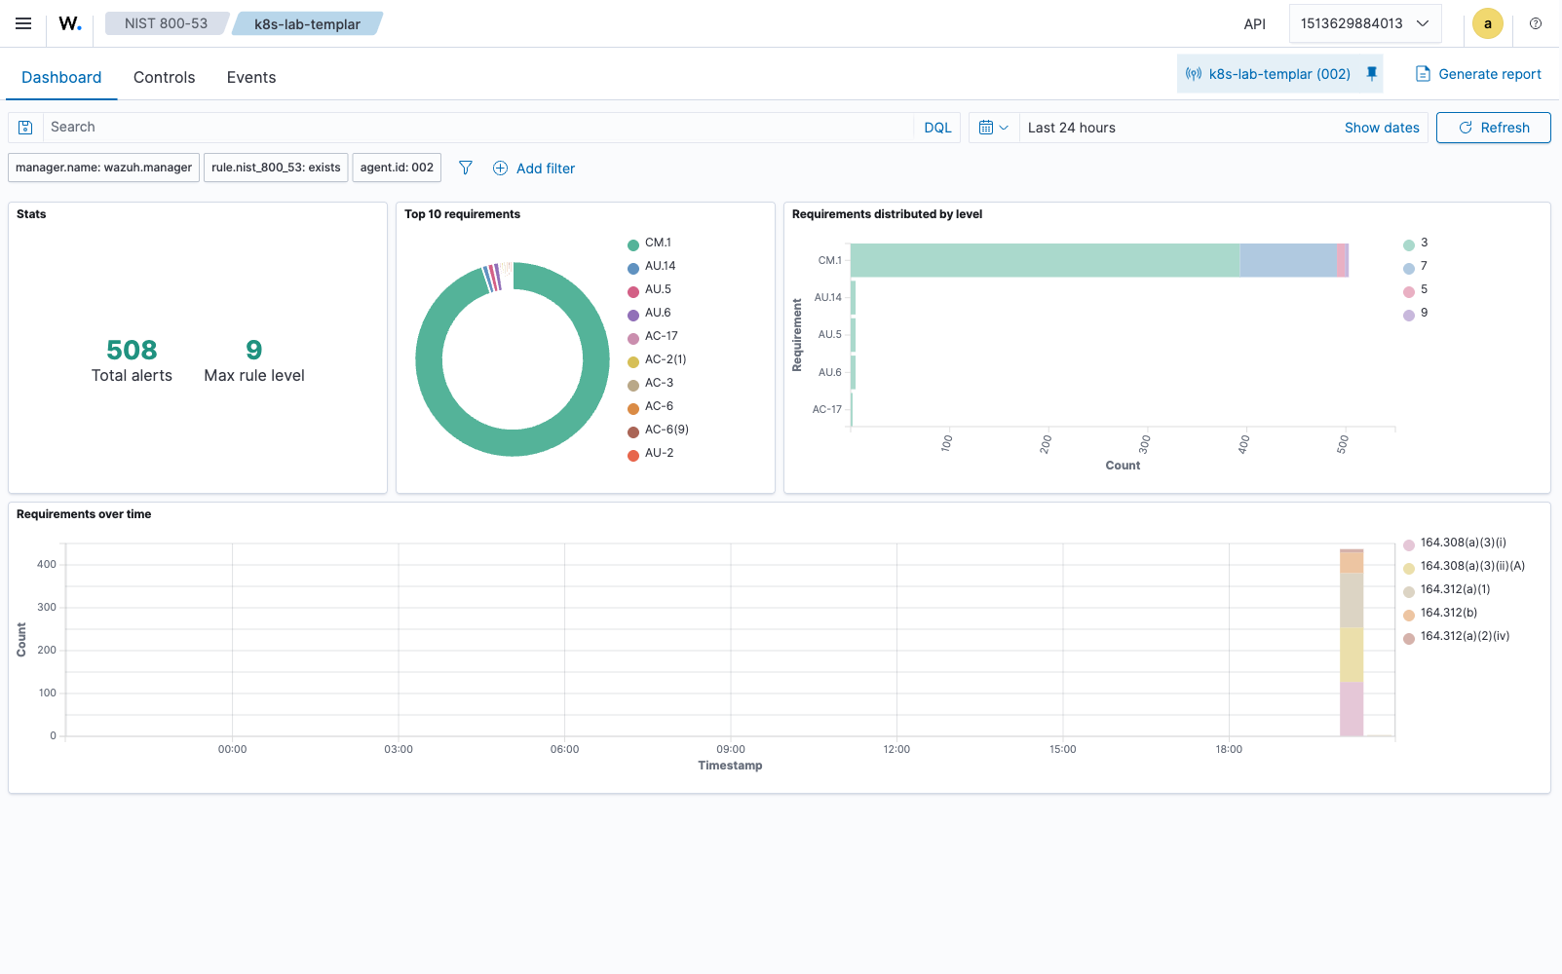The height and width of the screenshot is (974, 1562).
Task: Toggle 164.312(a)(2)(iv) legend entry
Action: coord(1457,636)
